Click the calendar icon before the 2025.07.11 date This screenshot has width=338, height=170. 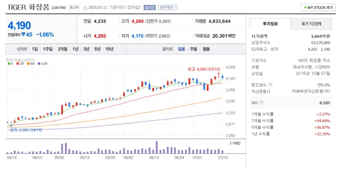(x=85, y=8)
